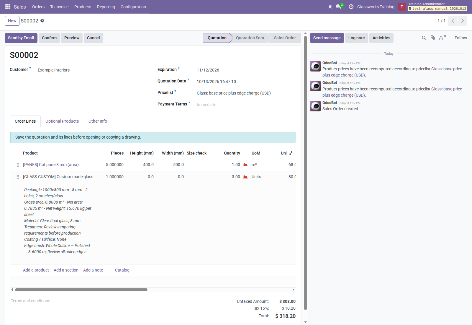The width and height of the screenshot is (472, 325).
Task: Open the activities clock icon
Action: tap(351, 6)
